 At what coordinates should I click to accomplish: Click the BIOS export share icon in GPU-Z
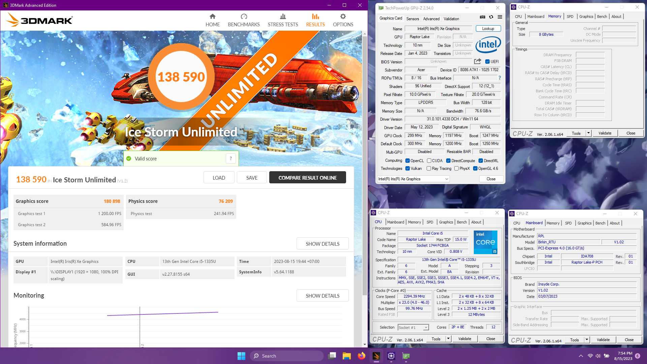tap(477, 61)
